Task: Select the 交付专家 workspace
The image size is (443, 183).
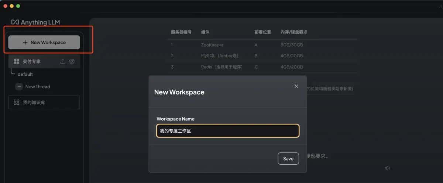Action: click(31, 61)
